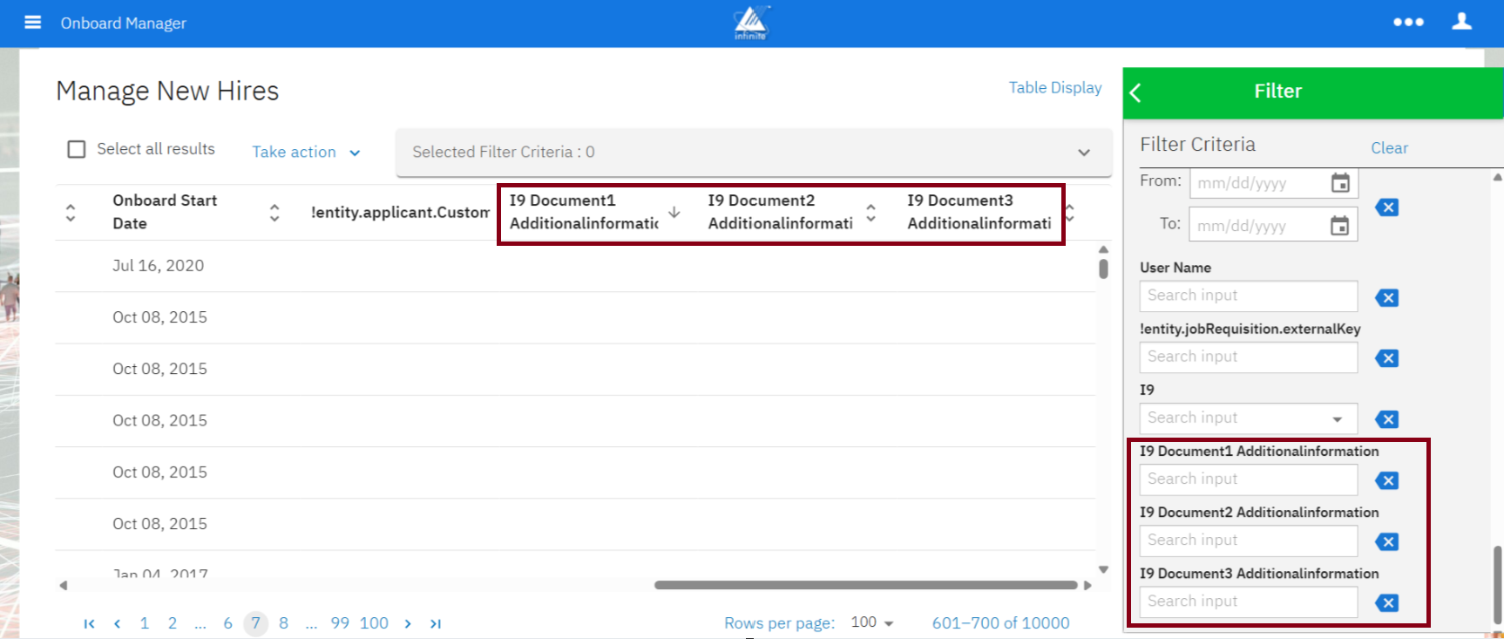Open the three-dots more options menu
The width and height of the screenshot is (1504, 639).
1408,23
